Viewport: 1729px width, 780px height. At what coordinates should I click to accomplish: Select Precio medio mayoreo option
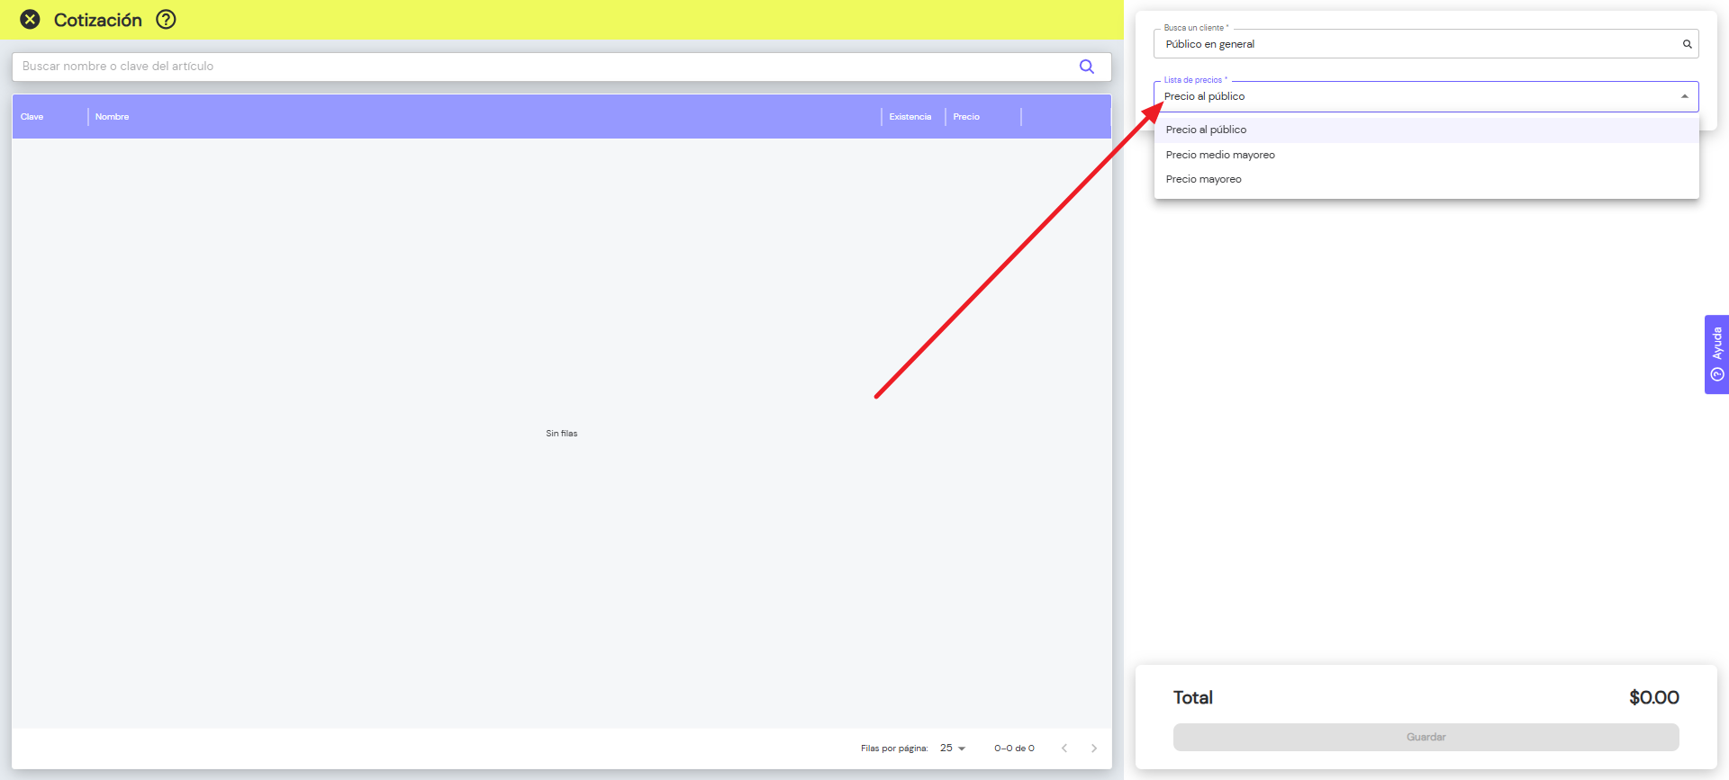tap(1426, 155)
